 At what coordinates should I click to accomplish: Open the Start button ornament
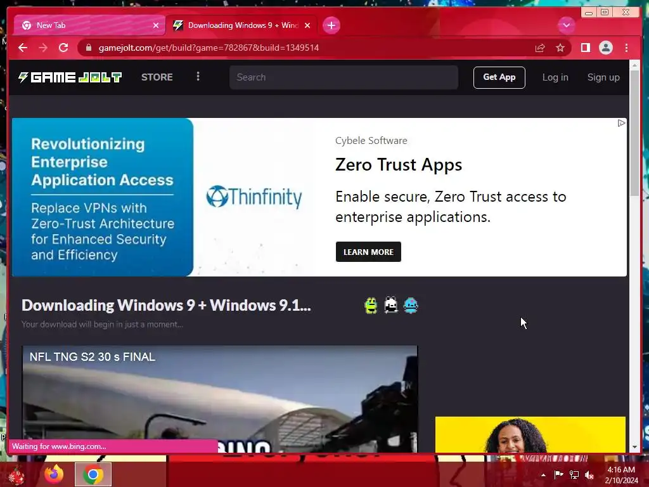click(16, 476)
